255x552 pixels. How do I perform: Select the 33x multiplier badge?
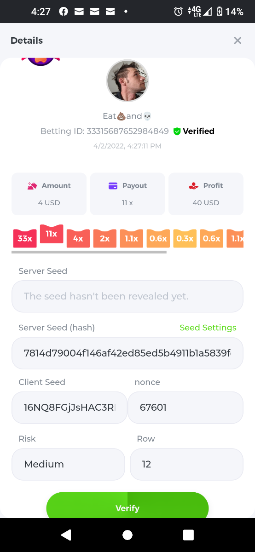(25, 238)
